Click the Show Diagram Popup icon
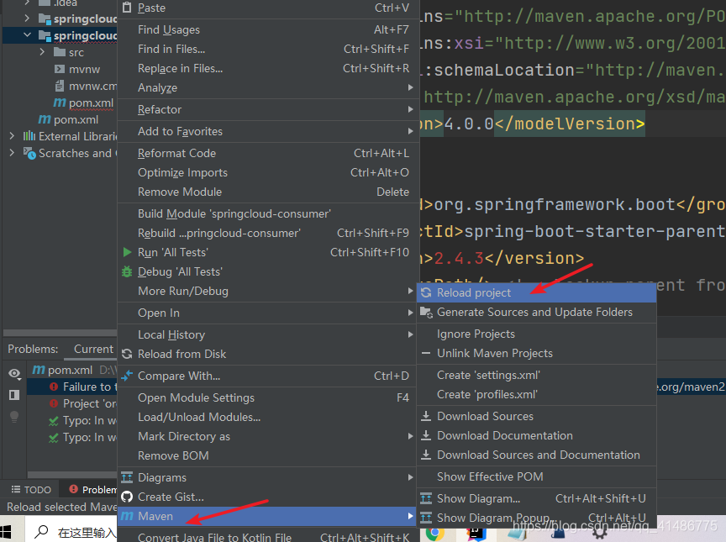Screen dimensions: 726x542 (426, 518)
